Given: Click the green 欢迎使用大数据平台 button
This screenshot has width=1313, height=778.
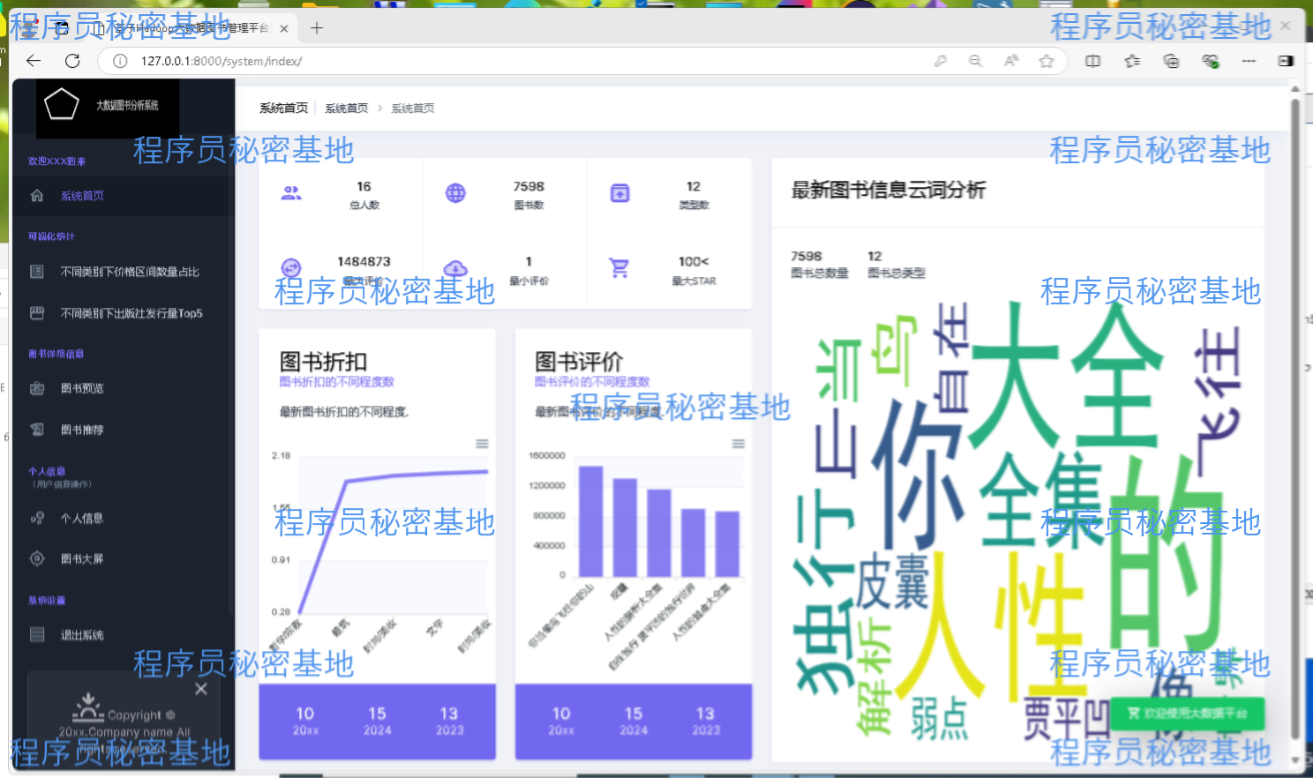Looking at the screenshot, I should 1188,714.
